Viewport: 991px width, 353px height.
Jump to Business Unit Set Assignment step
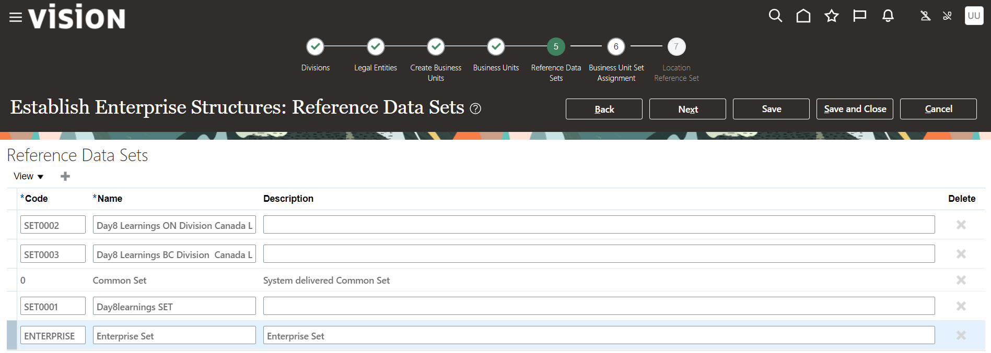click(x=616, y=47)
